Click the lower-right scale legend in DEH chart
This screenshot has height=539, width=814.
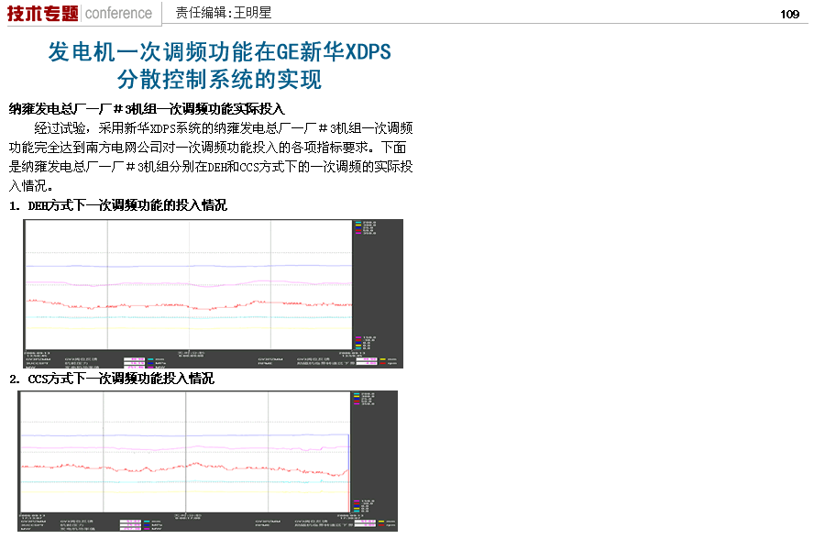[368, 343]
